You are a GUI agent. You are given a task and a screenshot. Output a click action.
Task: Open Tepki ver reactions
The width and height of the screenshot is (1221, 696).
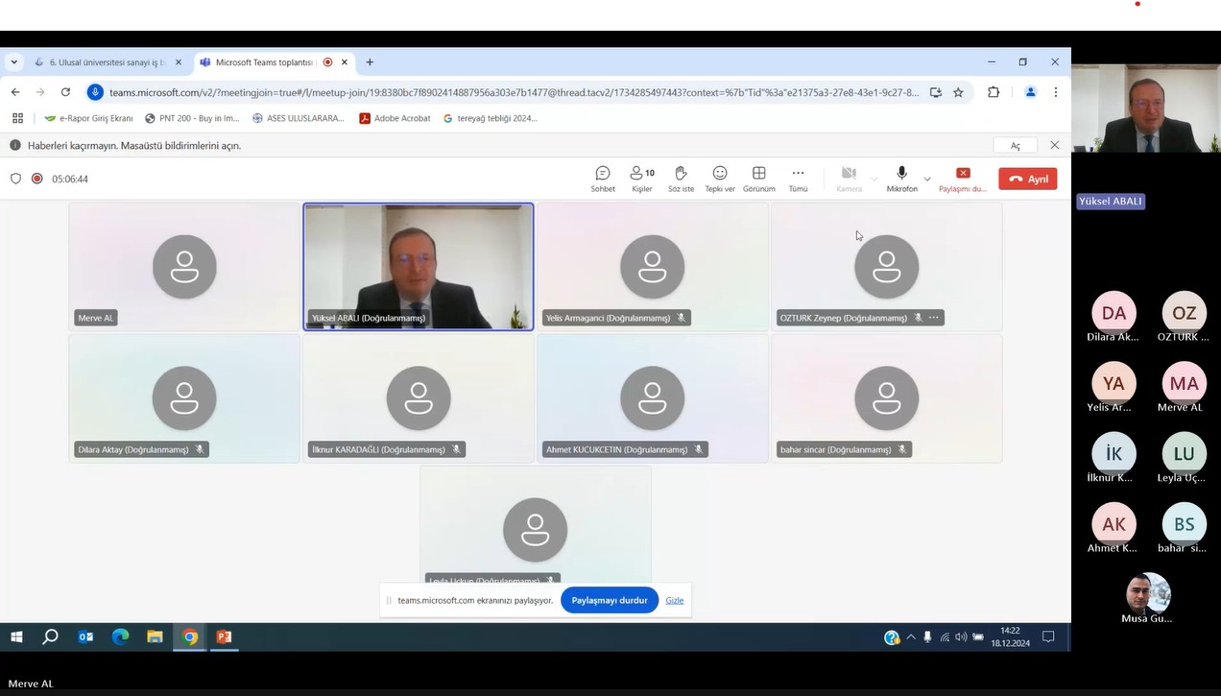point(720,178)
